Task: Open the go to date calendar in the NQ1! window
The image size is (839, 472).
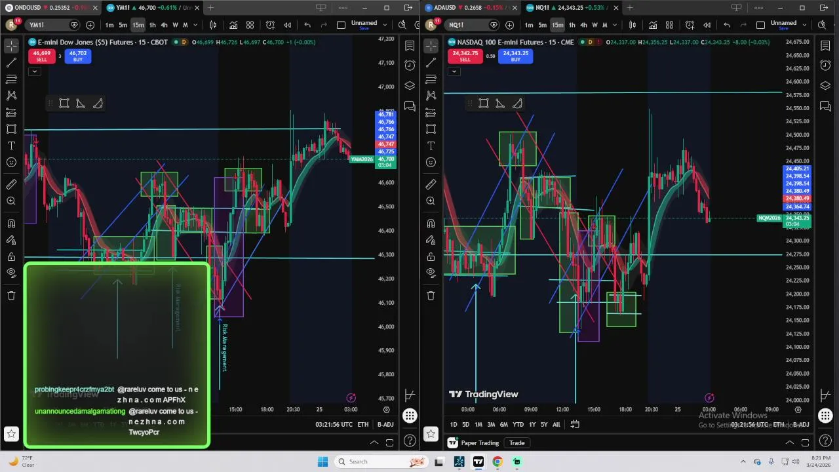Action: pos(575,424)
